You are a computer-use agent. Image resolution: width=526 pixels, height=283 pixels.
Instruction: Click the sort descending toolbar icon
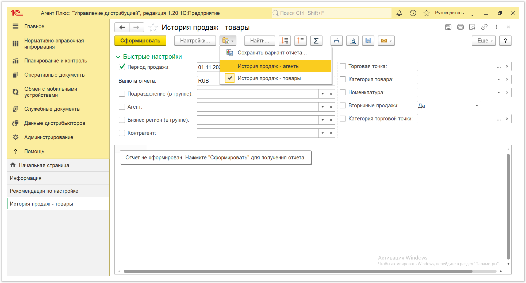[x=285, y=41]
